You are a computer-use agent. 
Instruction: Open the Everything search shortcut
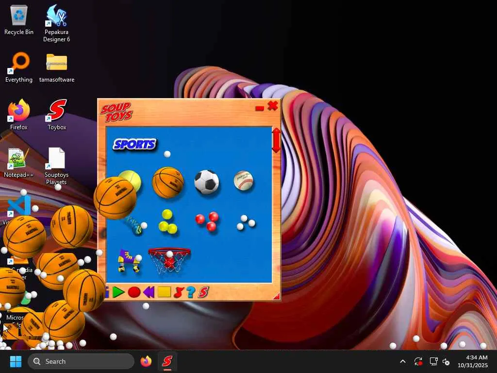[x=19, y=68]
